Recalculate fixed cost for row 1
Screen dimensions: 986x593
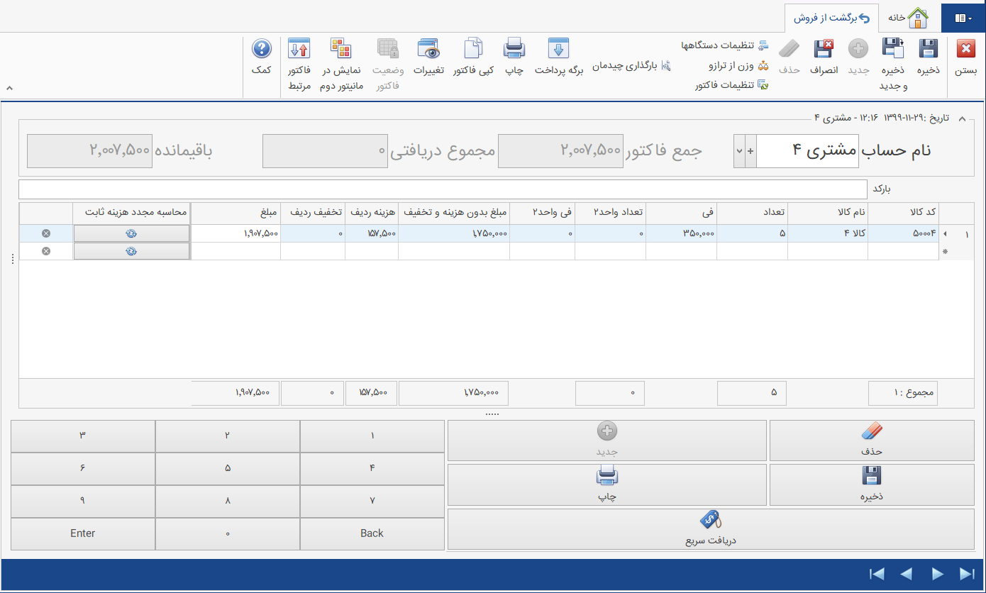[131, 233]
